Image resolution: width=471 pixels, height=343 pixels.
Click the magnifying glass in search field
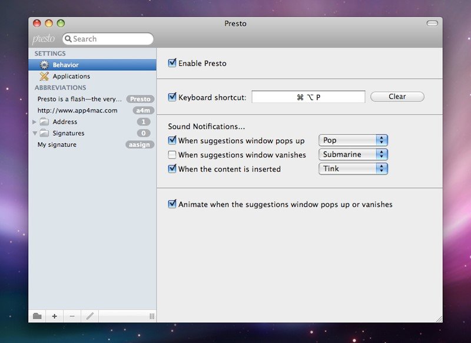coord(68,39)
